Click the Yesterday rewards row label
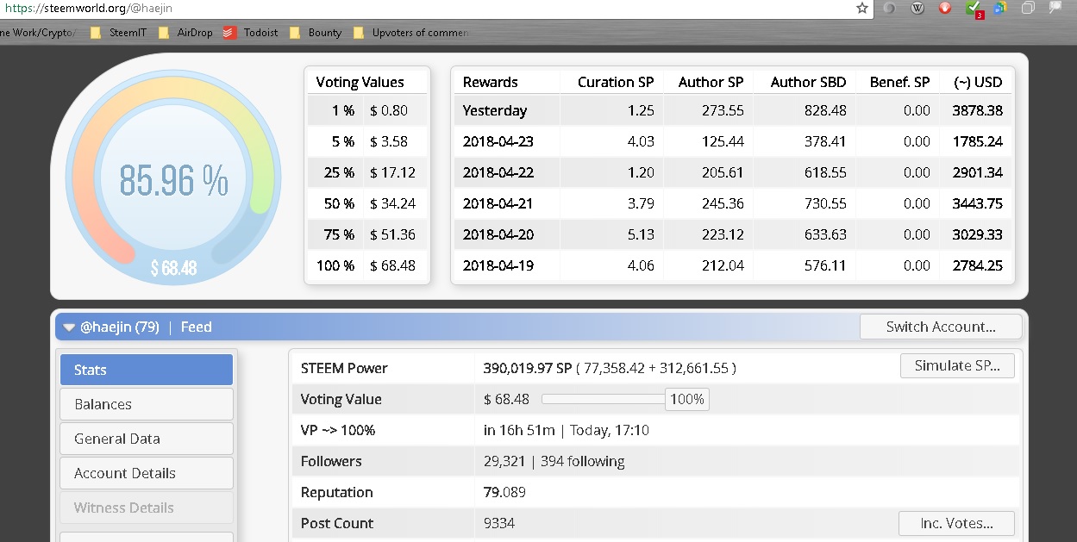1077x542 pixels. point(494,110)
